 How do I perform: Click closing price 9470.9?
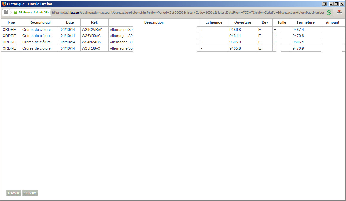(x=298, y=48)
